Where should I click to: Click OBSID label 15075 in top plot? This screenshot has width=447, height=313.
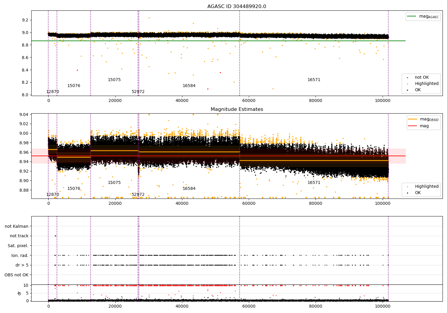pos(114,80)
